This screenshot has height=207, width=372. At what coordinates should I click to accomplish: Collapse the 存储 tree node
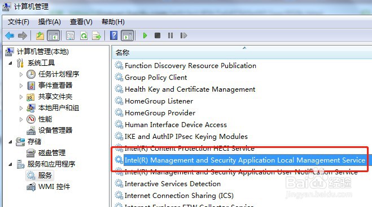tap(10, 142)
